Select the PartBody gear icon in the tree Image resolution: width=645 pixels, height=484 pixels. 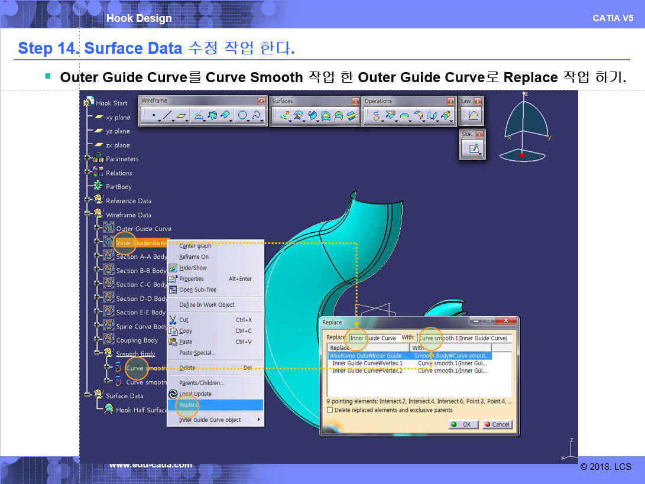coord(98,186)
